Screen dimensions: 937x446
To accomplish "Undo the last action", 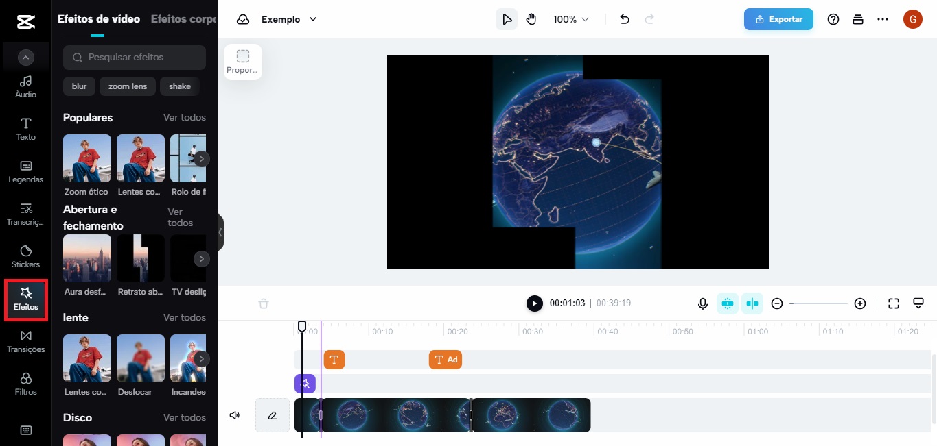I will [625, 19].
